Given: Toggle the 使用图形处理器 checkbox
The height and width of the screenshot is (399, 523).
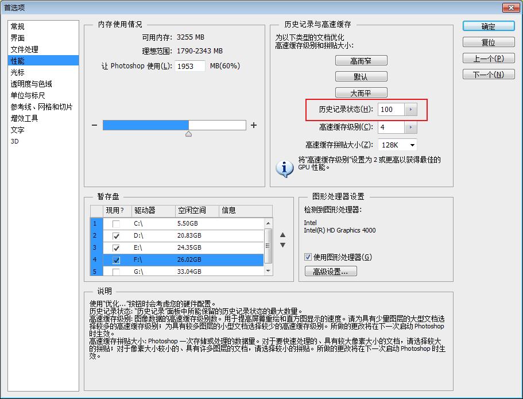Looking at the screenshot, I should [308, 257].
